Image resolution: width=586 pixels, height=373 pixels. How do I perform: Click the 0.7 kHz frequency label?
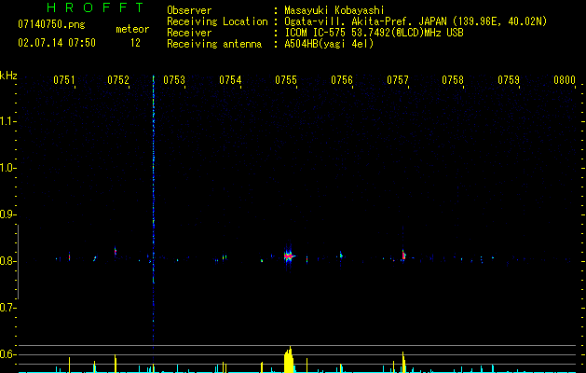coord(7,308)
